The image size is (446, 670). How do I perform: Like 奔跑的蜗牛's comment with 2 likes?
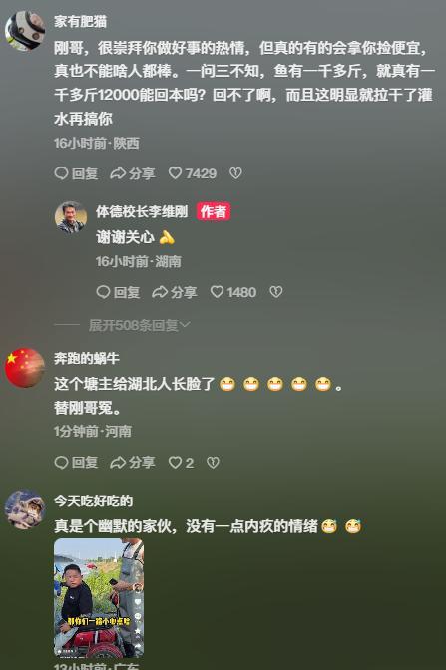point(181,463)
